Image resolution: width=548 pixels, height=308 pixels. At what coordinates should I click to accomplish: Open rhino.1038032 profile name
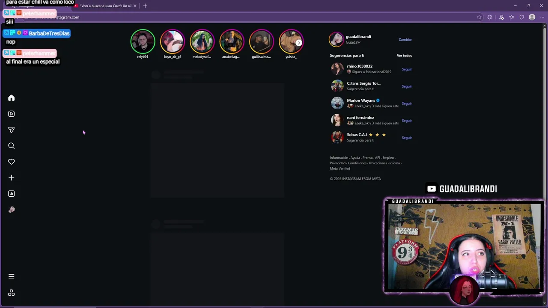pyautogui.click(x=360, y=66)
